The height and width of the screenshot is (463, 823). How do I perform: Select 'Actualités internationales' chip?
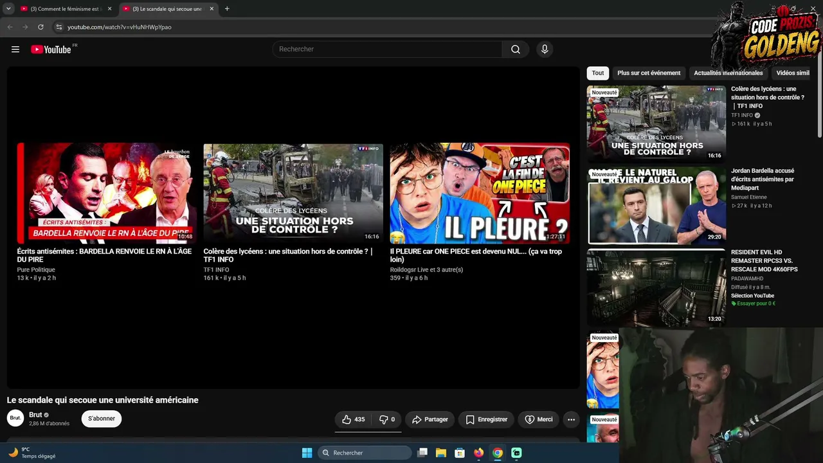coord(728,73)
